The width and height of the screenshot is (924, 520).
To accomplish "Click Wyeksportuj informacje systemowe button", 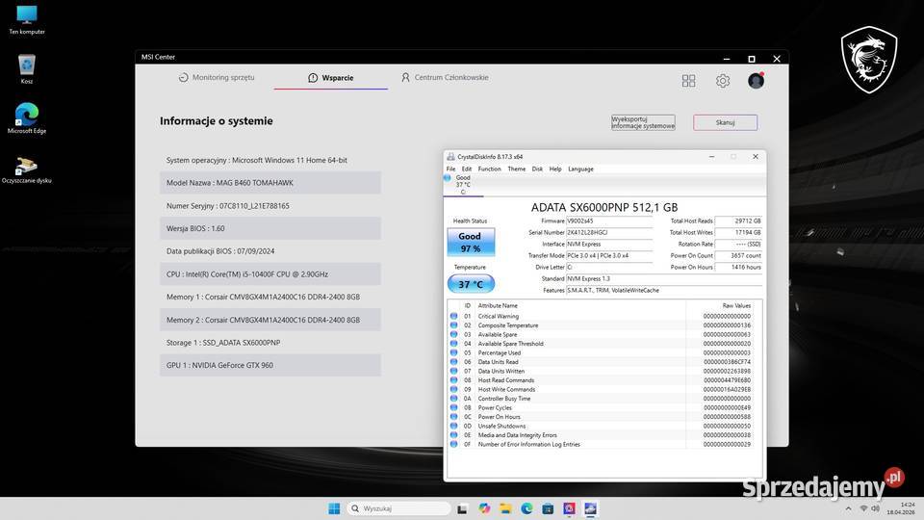I will click(x=643, y=123).
